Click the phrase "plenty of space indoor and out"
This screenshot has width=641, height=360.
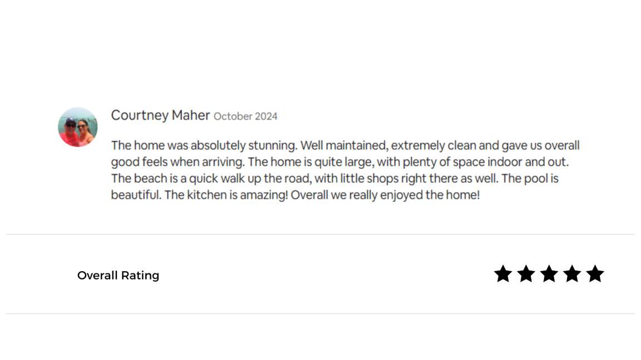coord(483,162)
